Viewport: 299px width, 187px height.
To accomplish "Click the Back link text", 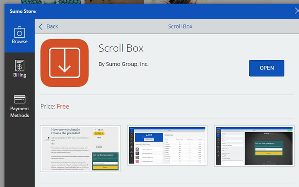I will 52,26.
